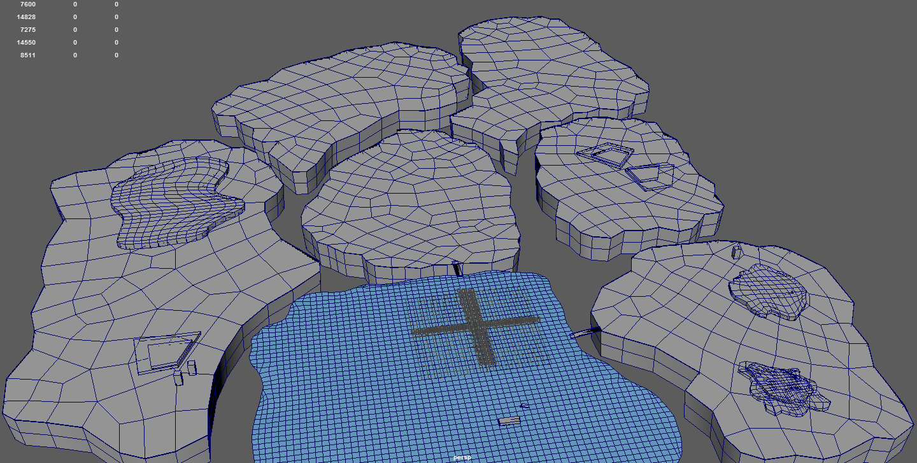Select the small plank floating on water
Viewport: 917px width, 463px height.
(509, 420)
